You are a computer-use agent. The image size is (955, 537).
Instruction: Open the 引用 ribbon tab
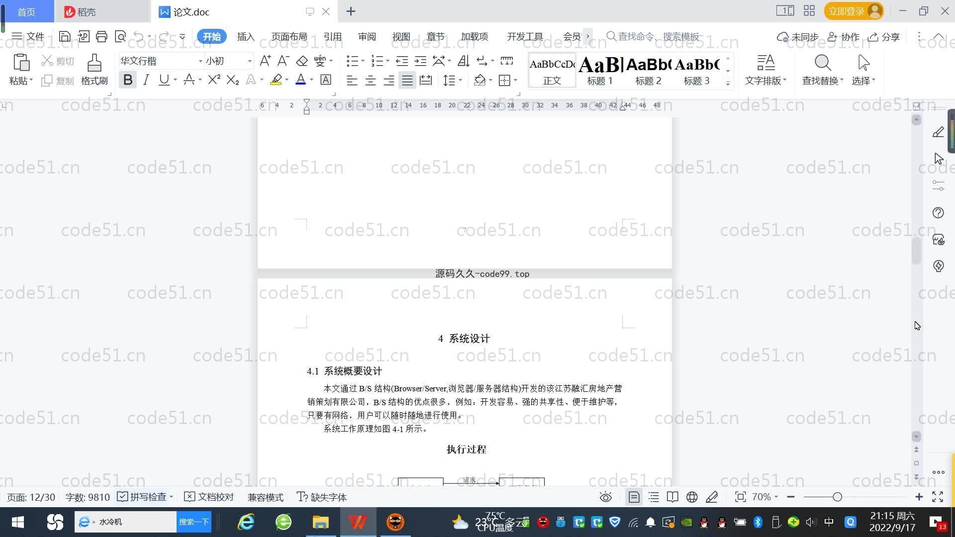[x=332, y=37]
